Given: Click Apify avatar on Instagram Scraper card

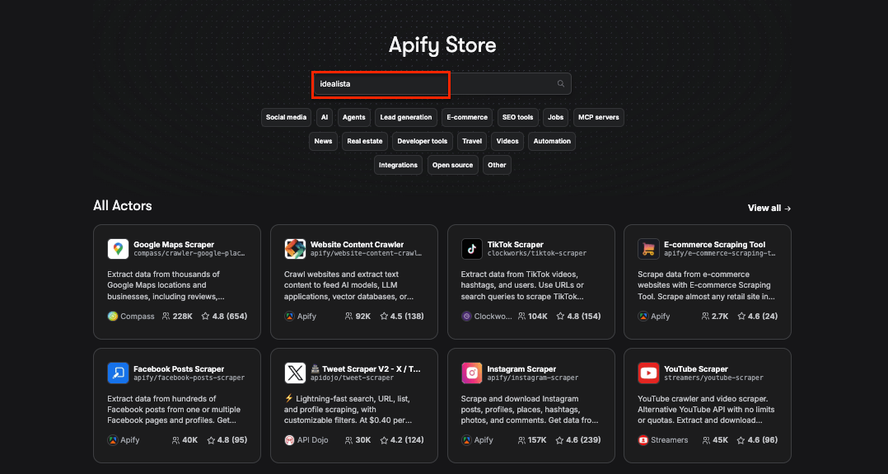Looking at the screenshot, I should point(466,440).
